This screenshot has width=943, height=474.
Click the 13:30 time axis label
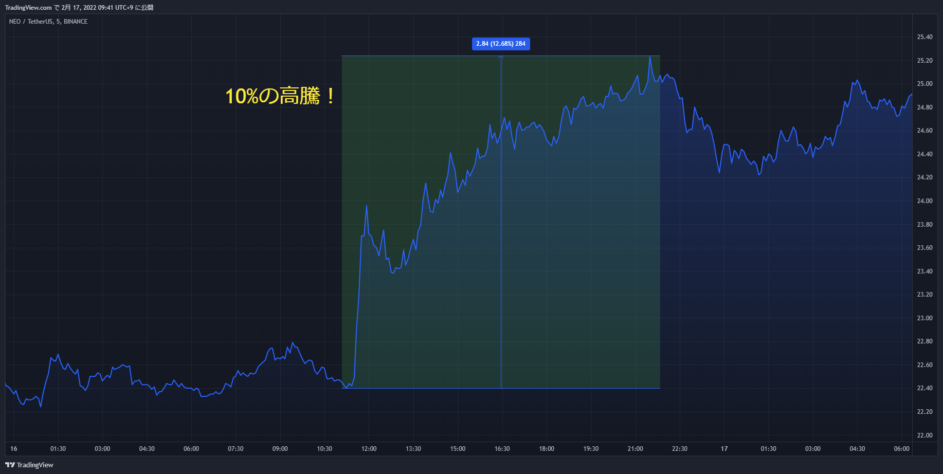[x=413, y=449]
